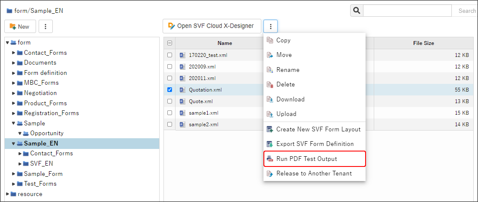This screenshot has width=478, height=202.
Task: Click the Quotation.xml file name
Action: pos(205,90)
